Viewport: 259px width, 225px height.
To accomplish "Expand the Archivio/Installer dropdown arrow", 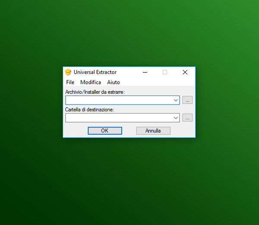I will pos(176,100).
